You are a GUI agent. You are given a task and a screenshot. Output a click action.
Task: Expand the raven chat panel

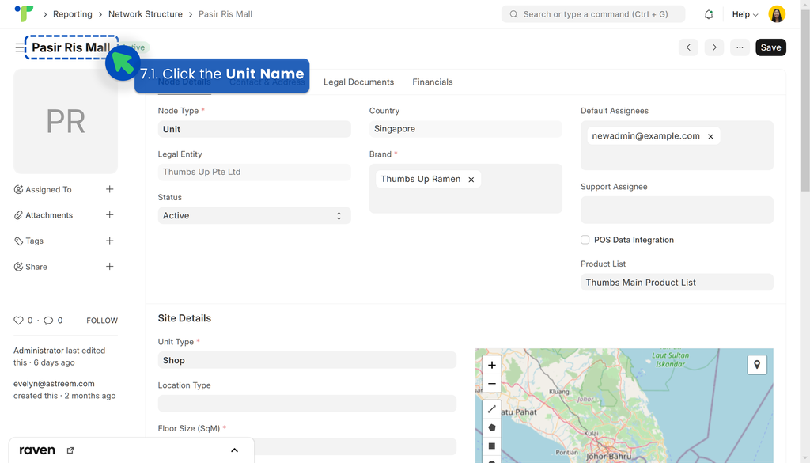point(234,450)
